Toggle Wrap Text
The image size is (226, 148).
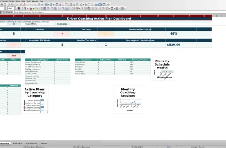click(x=63, y=8)
